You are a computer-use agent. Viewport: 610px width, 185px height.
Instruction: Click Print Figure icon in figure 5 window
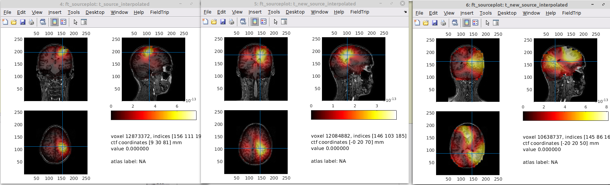pos(232,22)
